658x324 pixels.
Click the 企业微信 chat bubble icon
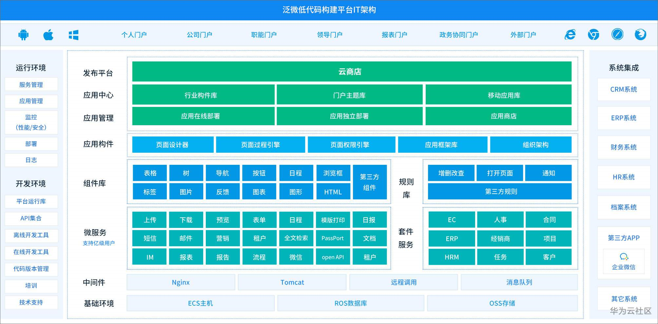click(x=624, y=257)
